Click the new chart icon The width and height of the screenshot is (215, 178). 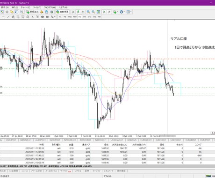2,12
